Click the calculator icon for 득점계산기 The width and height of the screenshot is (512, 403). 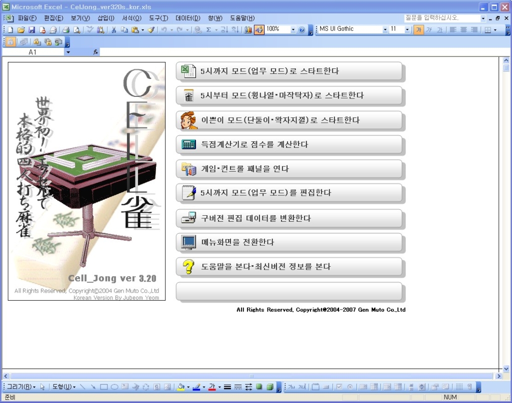[188, 144]
